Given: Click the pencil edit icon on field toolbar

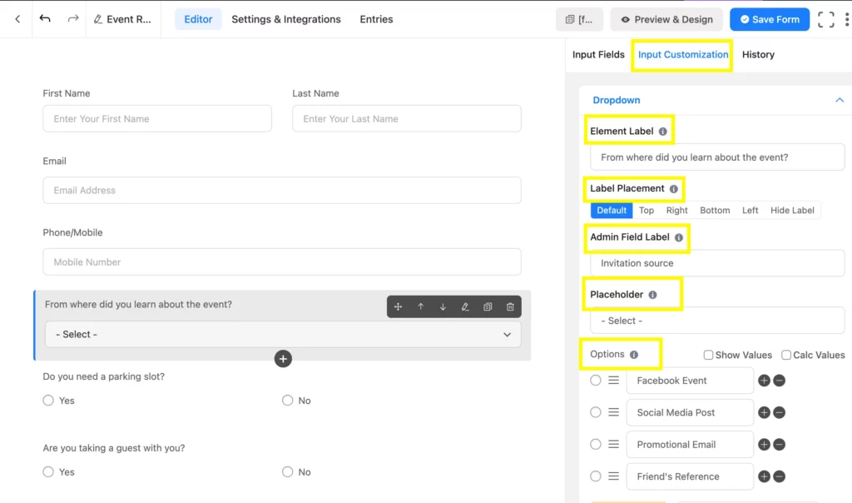Looking at the screenshot, I should (465, 306).
